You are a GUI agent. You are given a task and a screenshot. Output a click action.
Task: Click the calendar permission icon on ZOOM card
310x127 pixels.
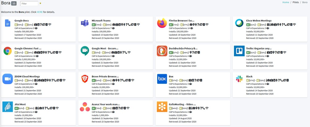35,80
